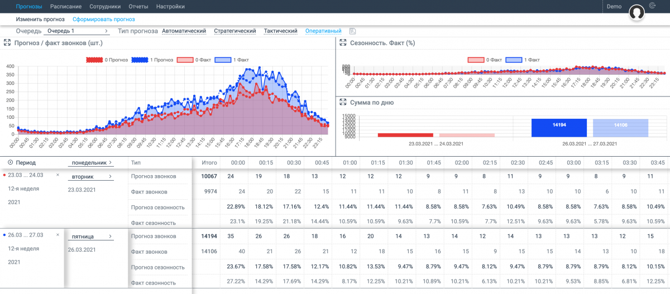Remove the 26.03 ... 27.03 period
Viewport: 670px width, 294px height.
point(58,235)
